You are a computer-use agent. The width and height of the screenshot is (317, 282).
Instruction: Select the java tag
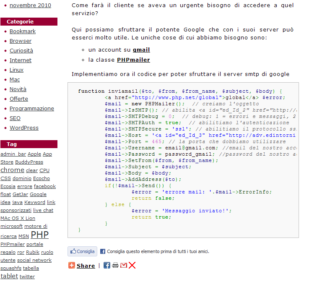pos(17,203)
